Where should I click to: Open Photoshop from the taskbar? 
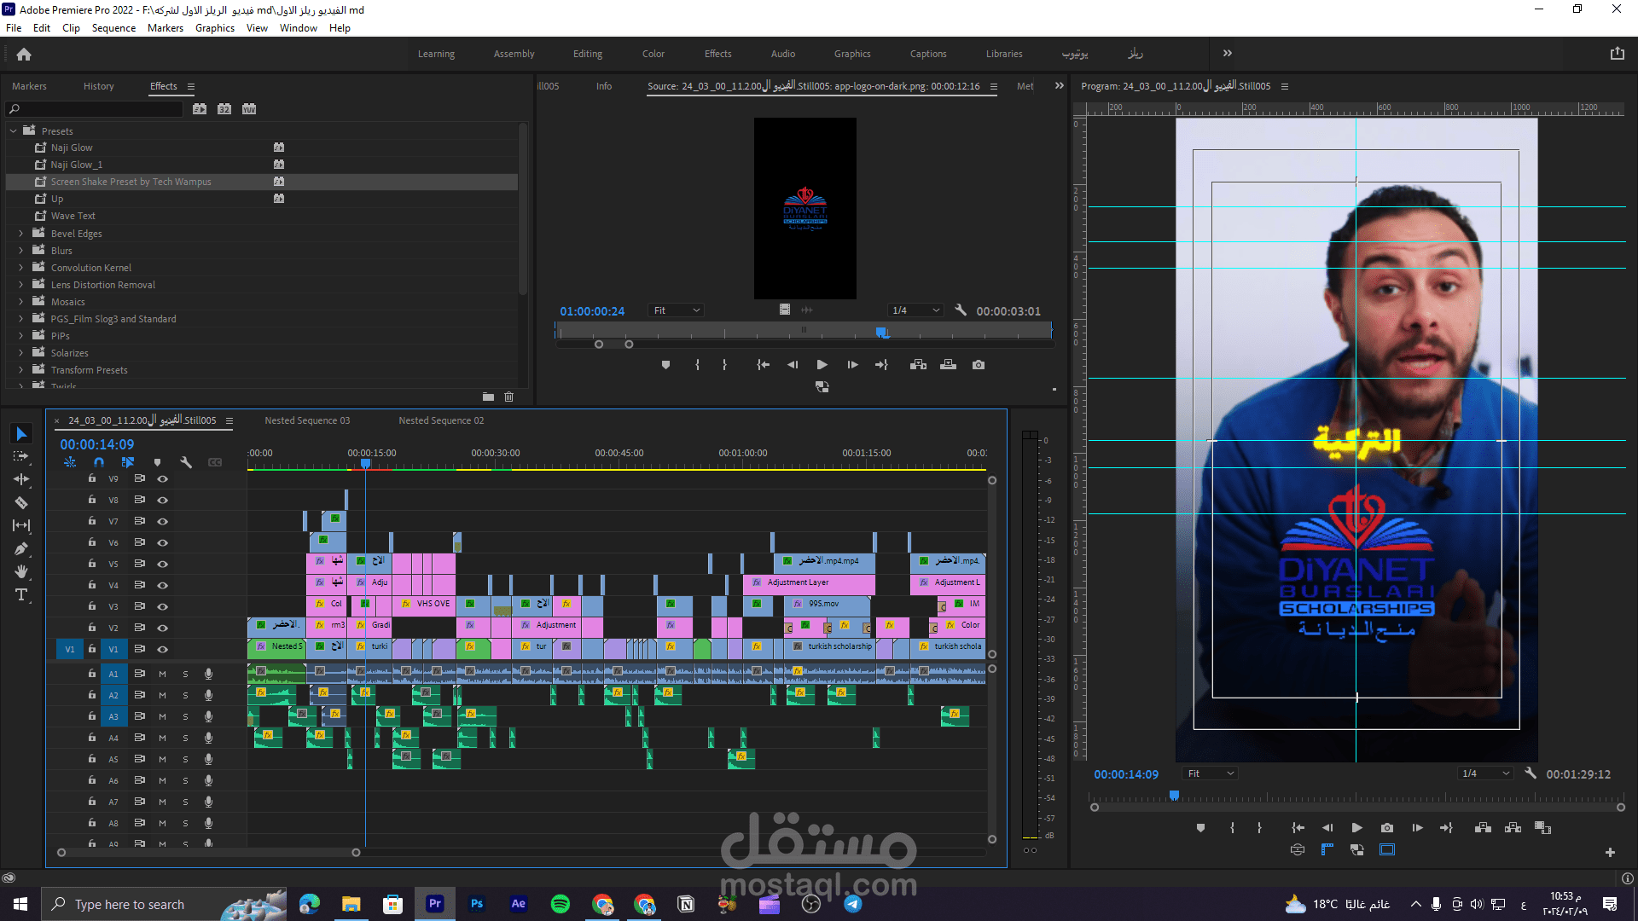[x=477, y=904]
